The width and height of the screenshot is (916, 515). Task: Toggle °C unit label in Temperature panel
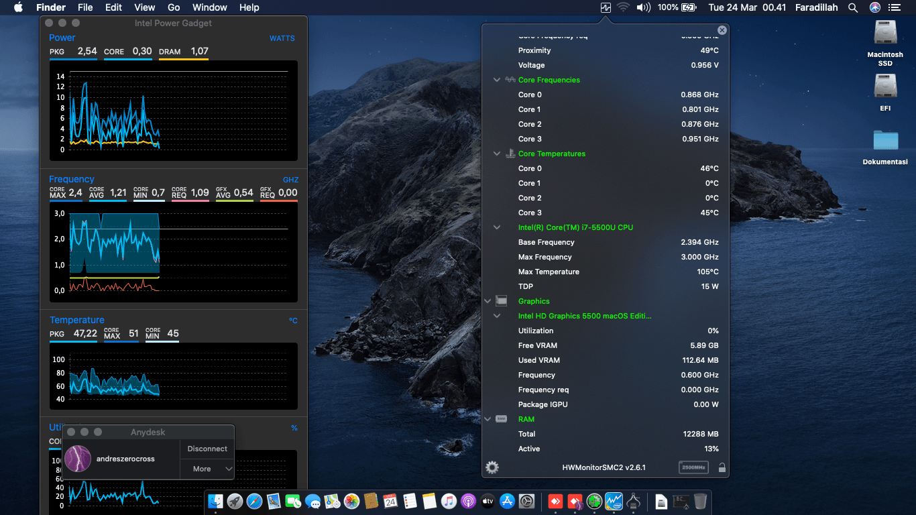(293, 321)
